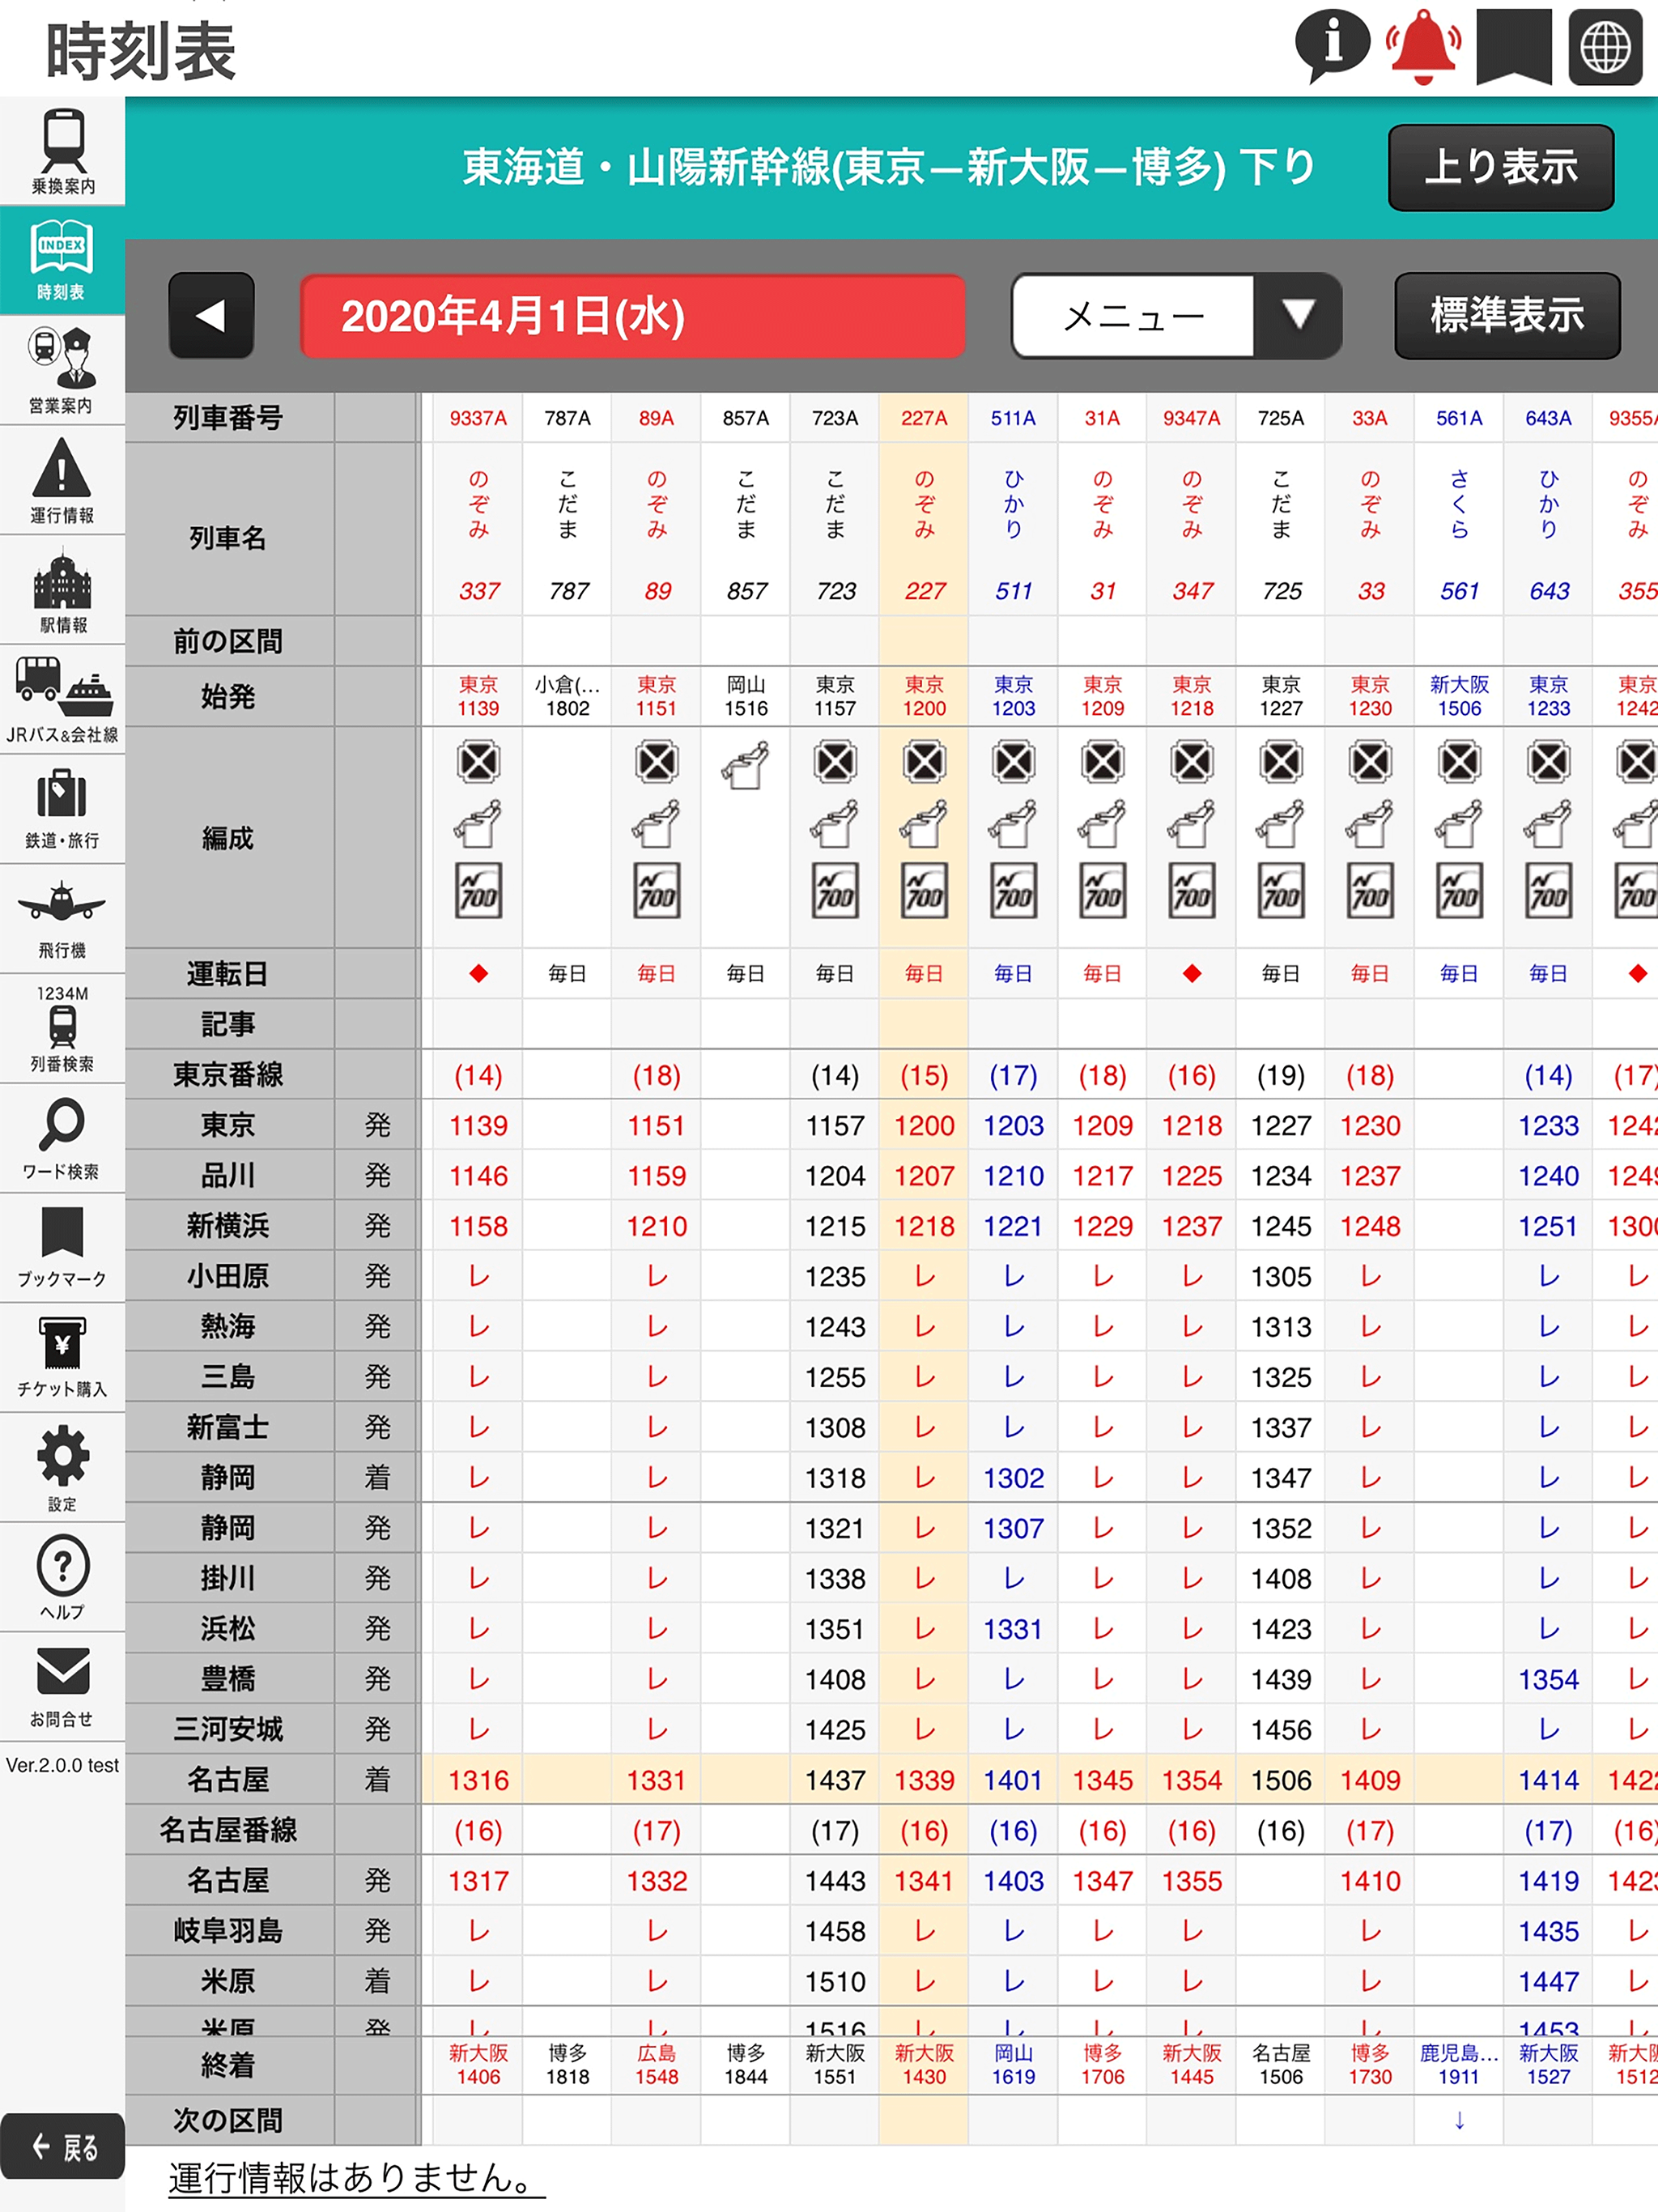The image size is (1658, 2212).
Task: Tap the 戻る back button
Action: (x=62, y=2145)
